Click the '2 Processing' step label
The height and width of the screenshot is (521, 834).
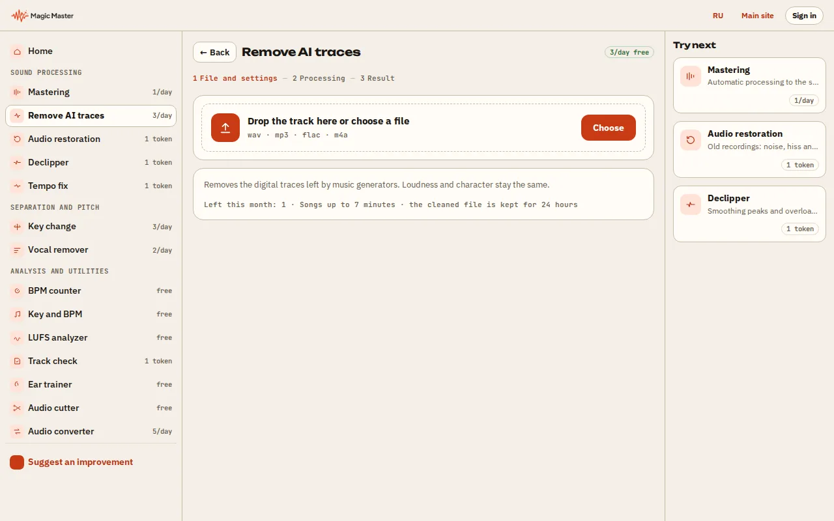pos(319,78)
